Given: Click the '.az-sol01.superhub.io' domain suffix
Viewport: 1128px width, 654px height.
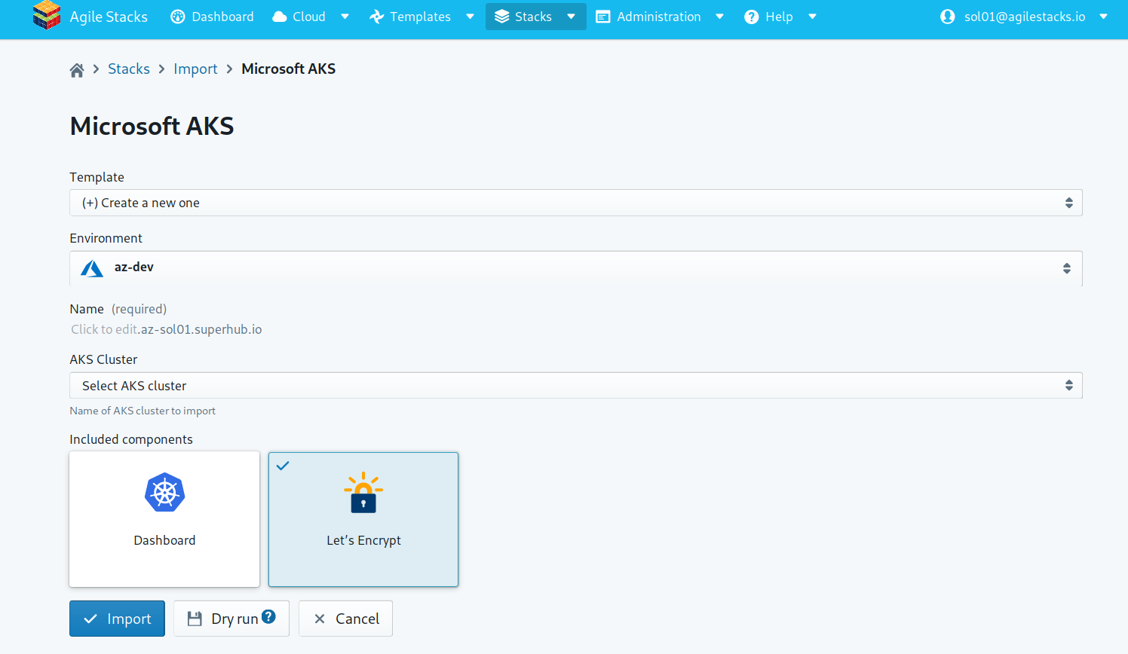Looking at the screenshot, I should 201,329.
